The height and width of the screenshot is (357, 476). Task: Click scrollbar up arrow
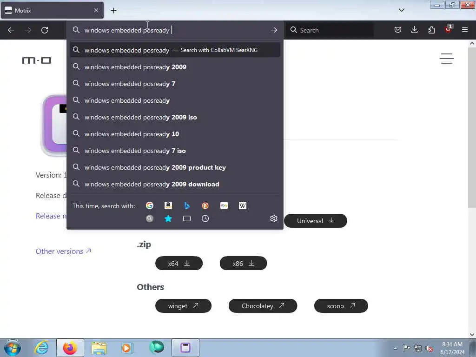(x=472, y=43)
